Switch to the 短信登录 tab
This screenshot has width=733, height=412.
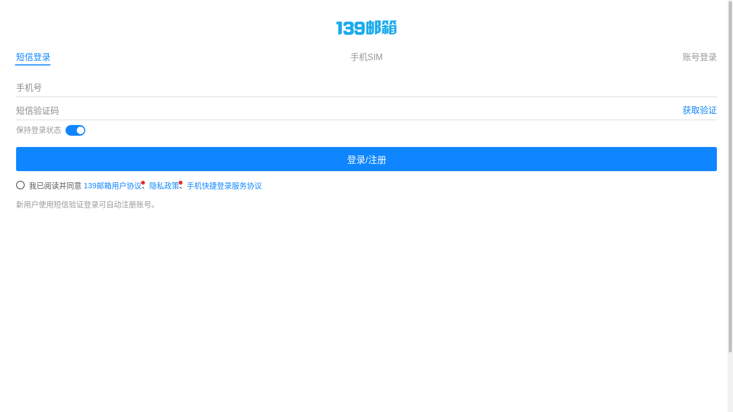pos(33,57)
